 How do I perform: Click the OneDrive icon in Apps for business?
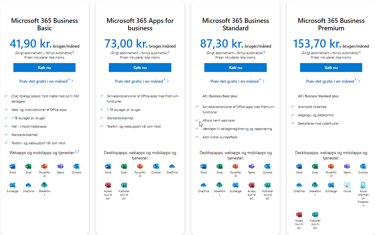(172, 166)
